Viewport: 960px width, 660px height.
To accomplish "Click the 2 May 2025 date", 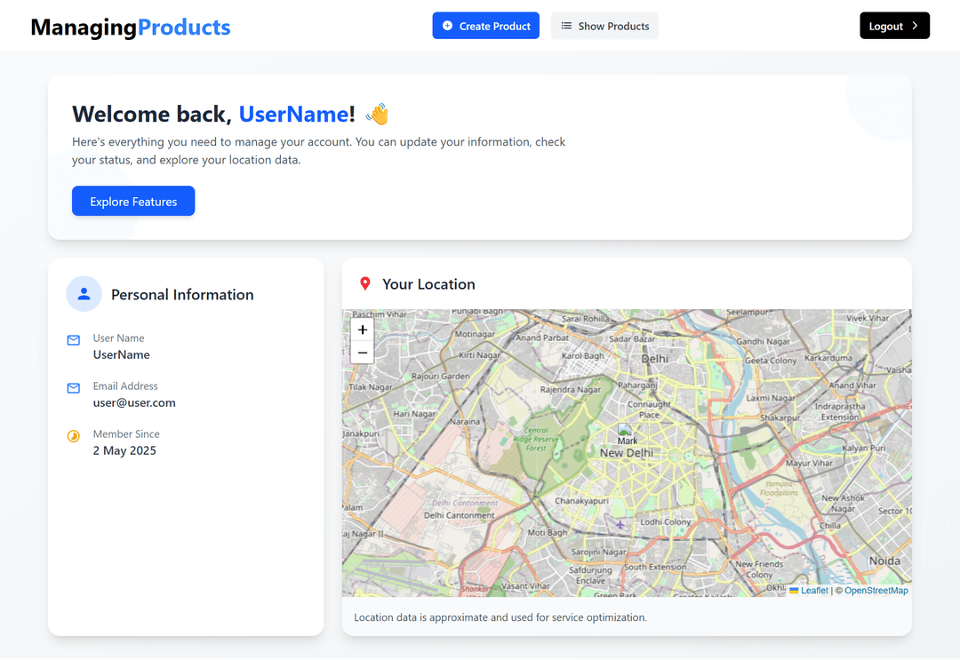I will coord(124,450).
